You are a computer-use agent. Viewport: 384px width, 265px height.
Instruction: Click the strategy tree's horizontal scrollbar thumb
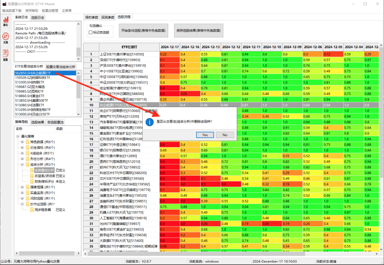coord(47,253)
